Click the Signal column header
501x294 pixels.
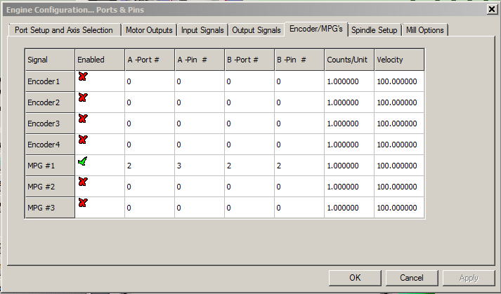tap(50, 60)
